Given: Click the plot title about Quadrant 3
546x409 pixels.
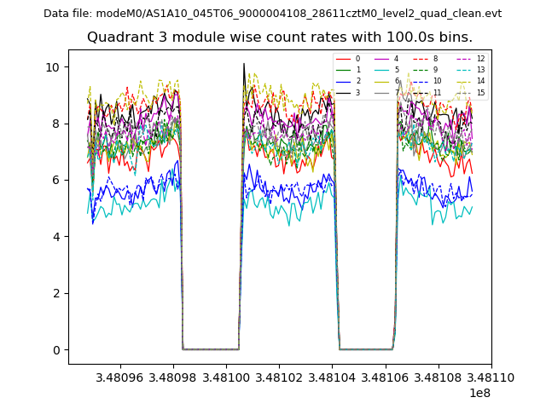Looking at the screenshot, I should coord(280,37).
